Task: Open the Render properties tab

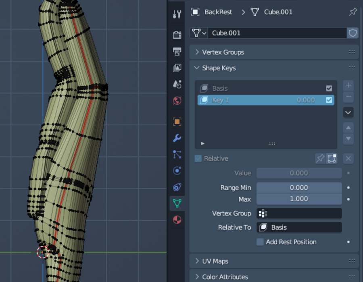Action: [x=177, y=35]
